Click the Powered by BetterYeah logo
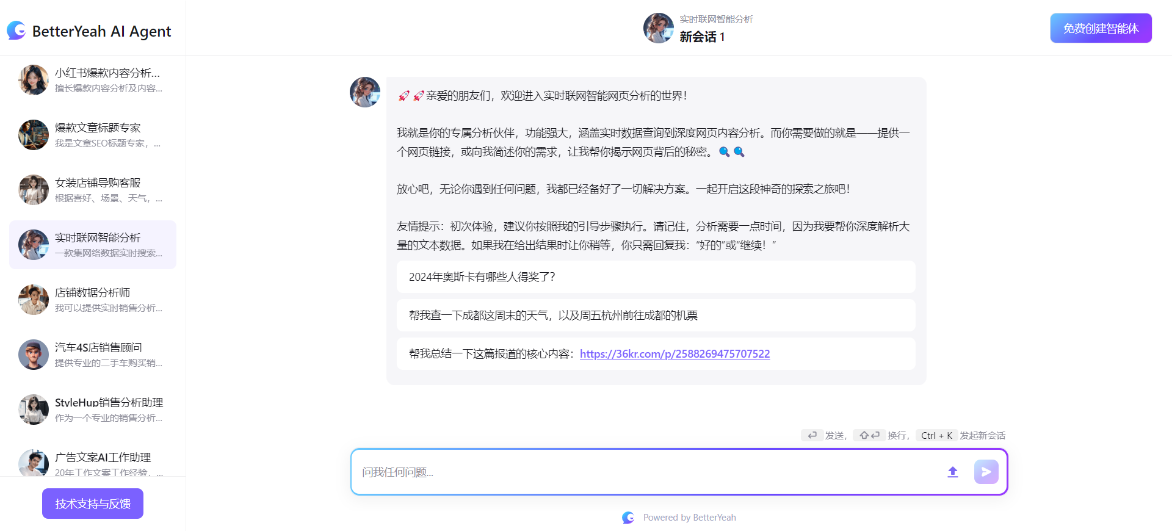This screenshot has width=1172, height=531. tap(628, 518)
